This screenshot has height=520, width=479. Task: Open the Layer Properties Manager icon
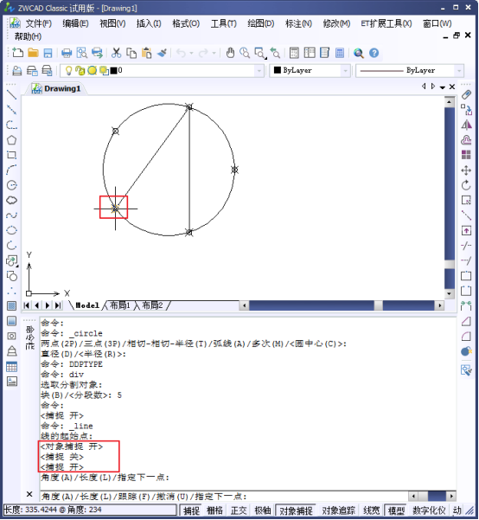[x=17, y=71]
